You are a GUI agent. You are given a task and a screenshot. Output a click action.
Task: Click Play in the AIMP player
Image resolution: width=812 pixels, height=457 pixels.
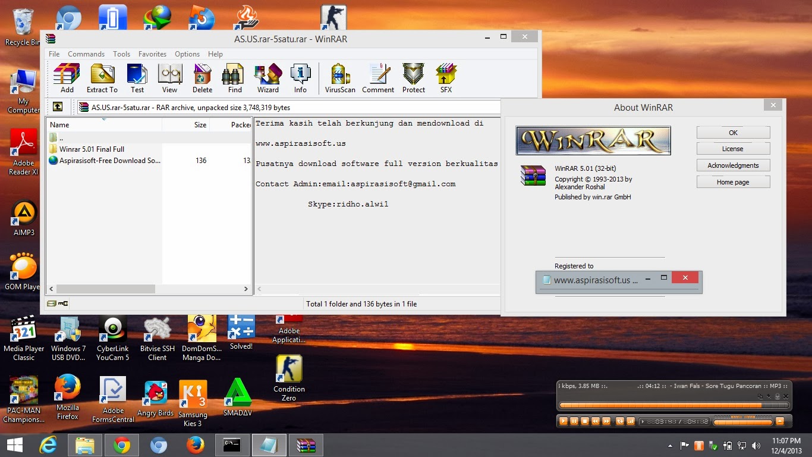pos(563,421)
